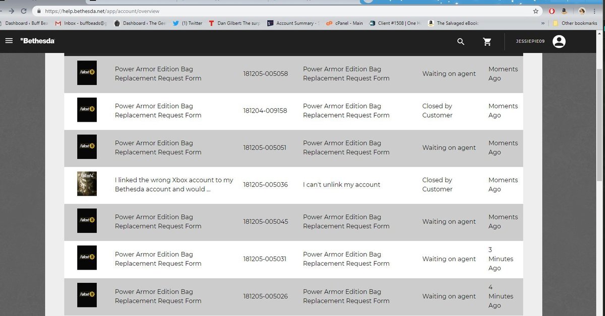This screenshot has width=605, height=316.
Task: Click the Fallout 4 ticket thumbnail
Action: coord(87,184)
